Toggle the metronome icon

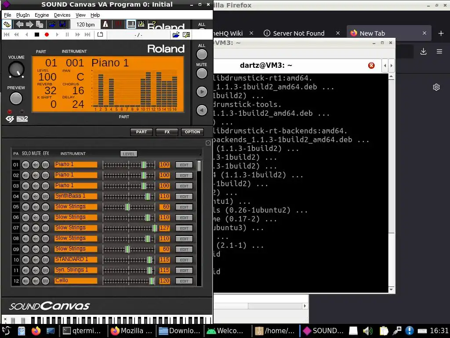click(x=105, y=25)
